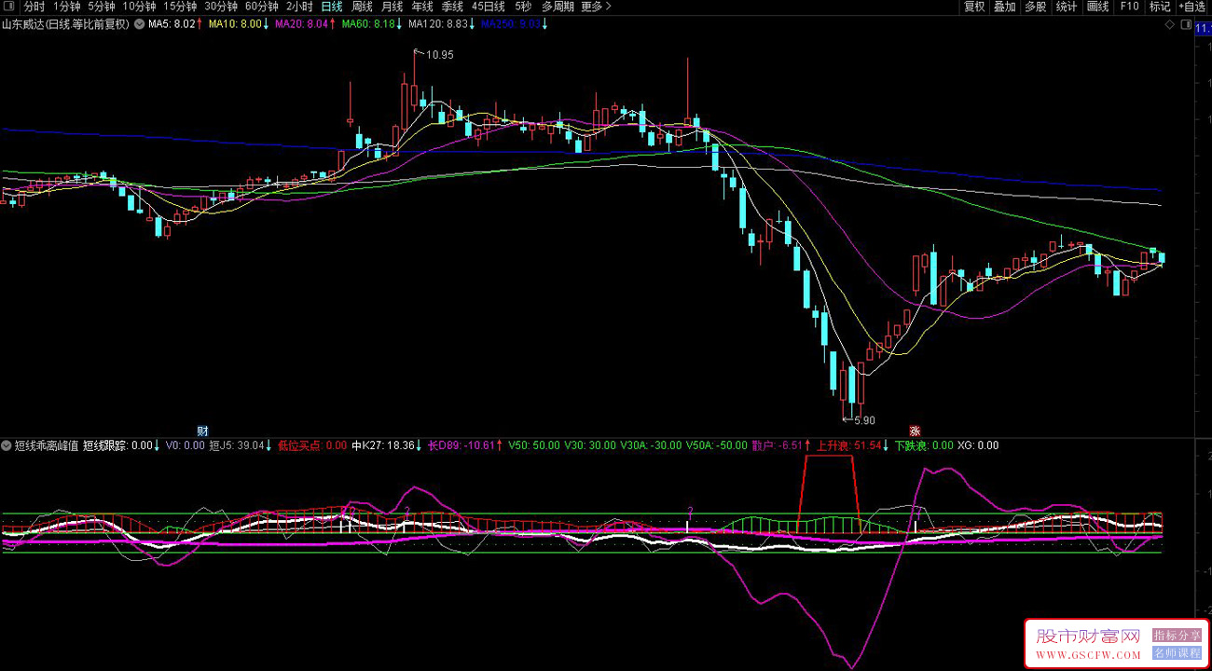Click the MA250 label

(511, 25)
